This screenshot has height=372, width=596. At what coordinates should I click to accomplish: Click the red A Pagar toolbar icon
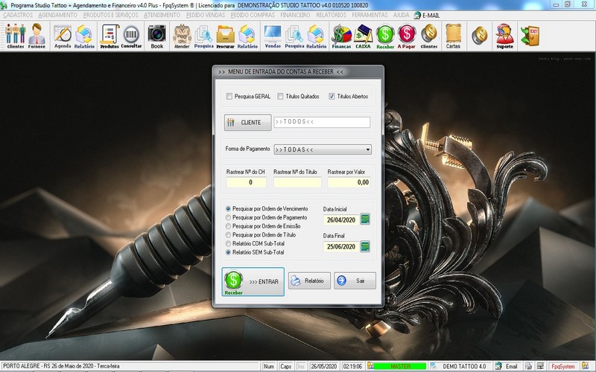click(407, 36)
